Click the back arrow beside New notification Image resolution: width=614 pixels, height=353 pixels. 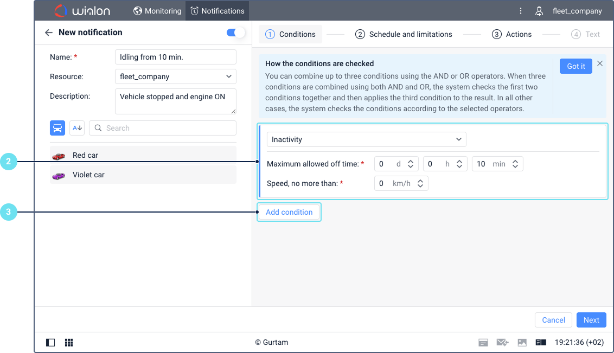pos(49,33)
